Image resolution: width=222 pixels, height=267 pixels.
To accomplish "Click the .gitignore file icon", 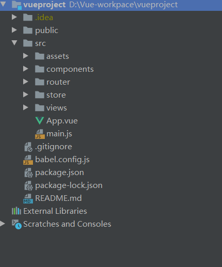I will click(x=28, y=147).
